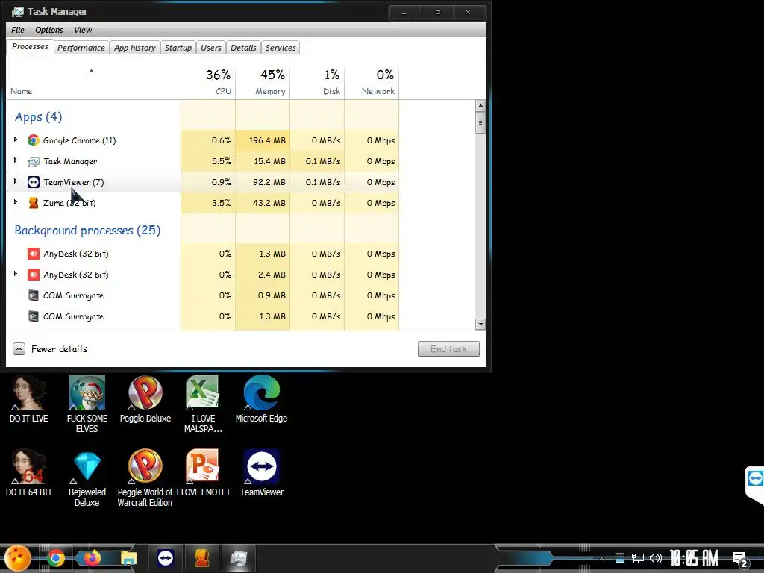This screenshot has width=764, height=573.
Task: Click Chrome's 196.4 MB memory cell
Action: coord(263,140)
